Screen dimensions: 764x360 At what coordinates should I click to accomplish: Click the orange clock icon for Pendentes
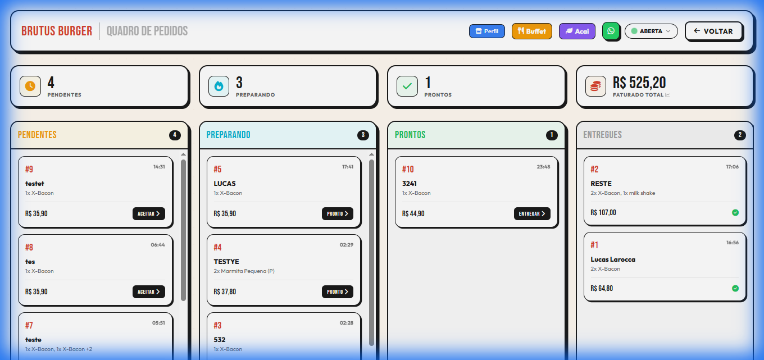[x=30, y=86]
